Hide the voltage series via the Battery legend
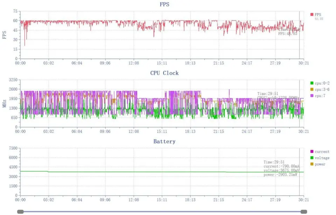The height and width of the screenshot is (215, 336). 320,158
